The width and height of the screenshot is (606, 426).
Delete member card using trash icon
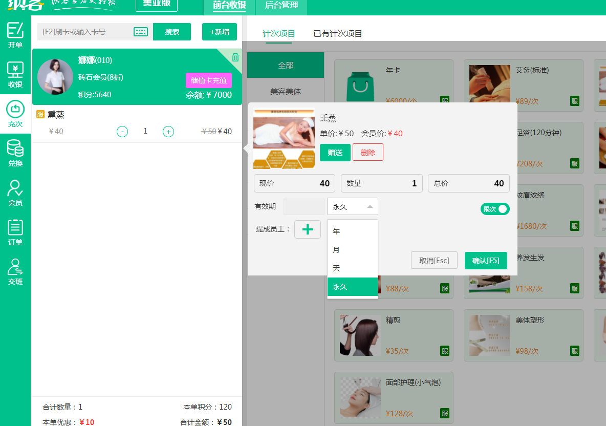click(235, 57)
